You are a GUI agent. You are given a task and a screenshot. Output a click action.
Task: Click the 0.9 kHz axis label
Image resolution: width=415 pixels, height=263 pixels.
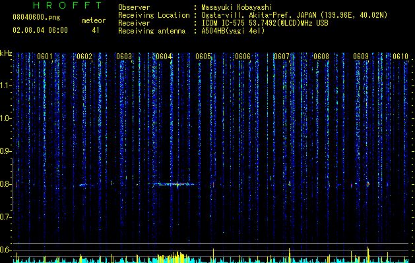(5, 151)
